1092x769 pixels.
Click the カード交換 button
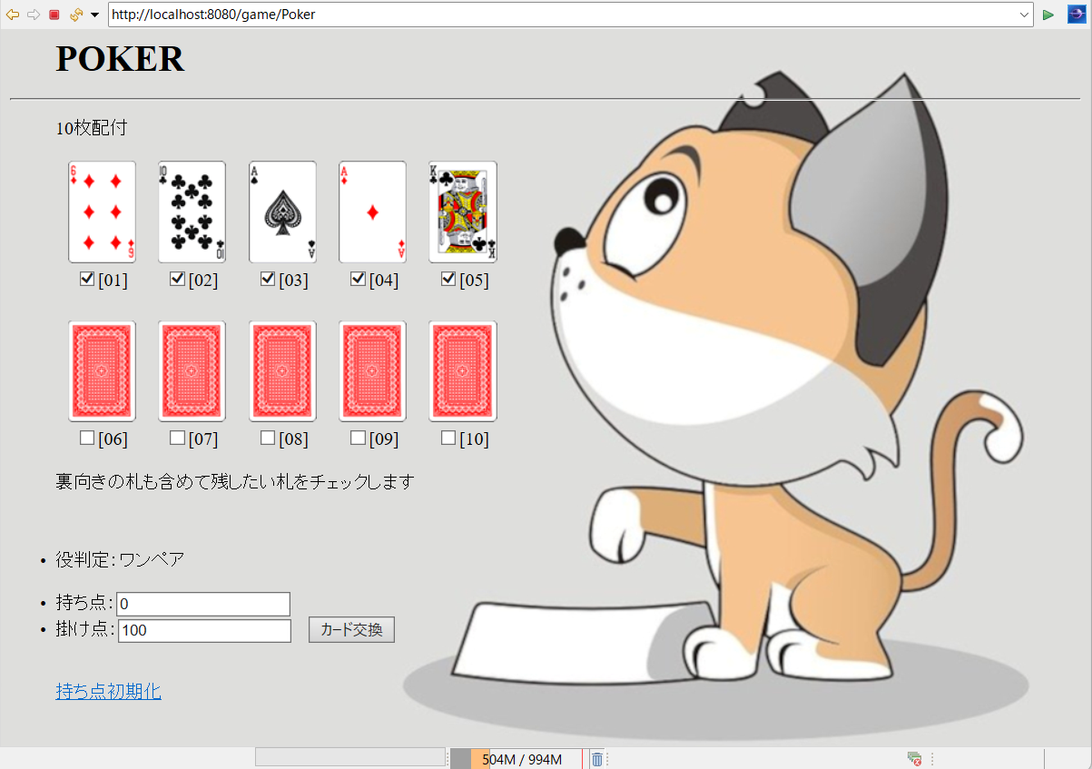click(x=351, y=630)
